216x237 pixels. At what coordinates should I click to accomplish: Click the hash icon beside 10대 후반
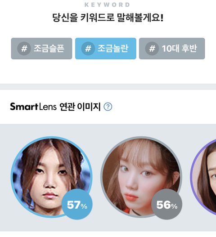tap(152, 49)
